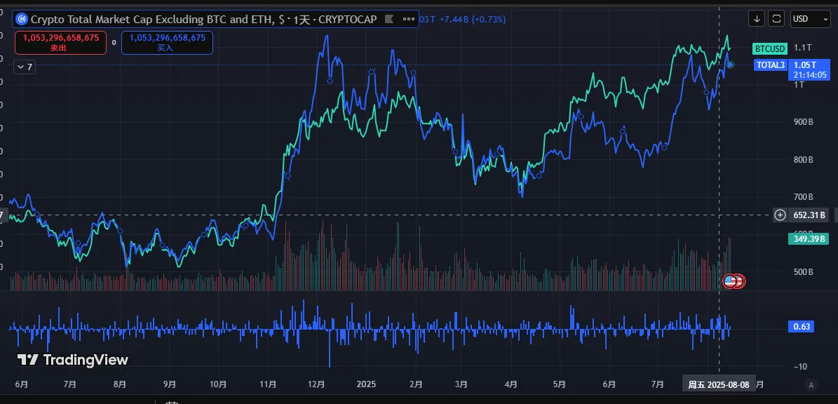Open the three-dots more menu in legend
The height and width of the screenshot is (404, 838).
[x=406, y=20]
